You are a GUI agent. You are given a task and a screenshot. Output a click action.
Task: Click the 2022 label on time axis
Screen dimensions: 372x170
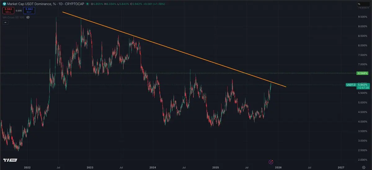point(27,168)
